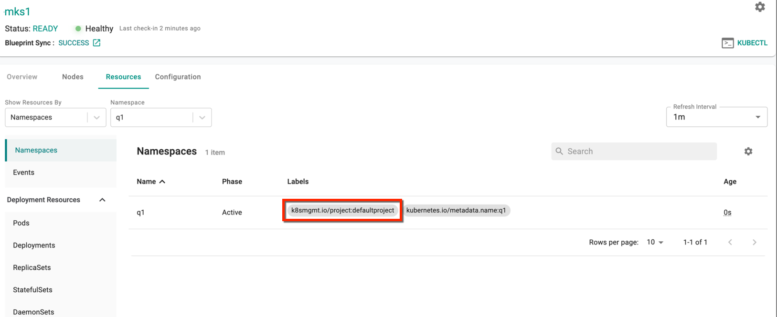
Task: Open the Blueprint Sync external link icon
Action: coord(96,43)
